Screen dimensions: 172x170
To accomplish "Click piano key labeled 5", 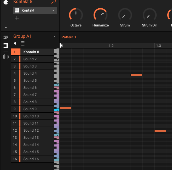I will click(x=57, y=60).
